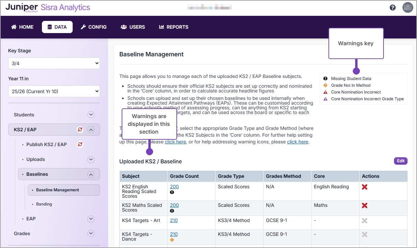
Task: Open grade count 200 link for KS2 Maths
Action: (174, 205)
